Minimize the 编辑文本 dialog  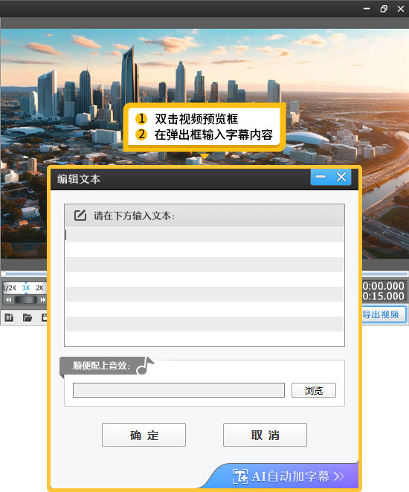tap(321, 177)
